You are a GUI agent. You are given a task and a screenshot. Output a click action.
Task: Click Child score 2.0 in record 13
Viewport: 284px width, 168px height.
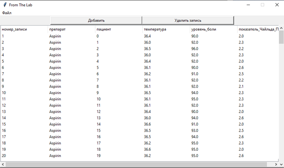(241, 112)
